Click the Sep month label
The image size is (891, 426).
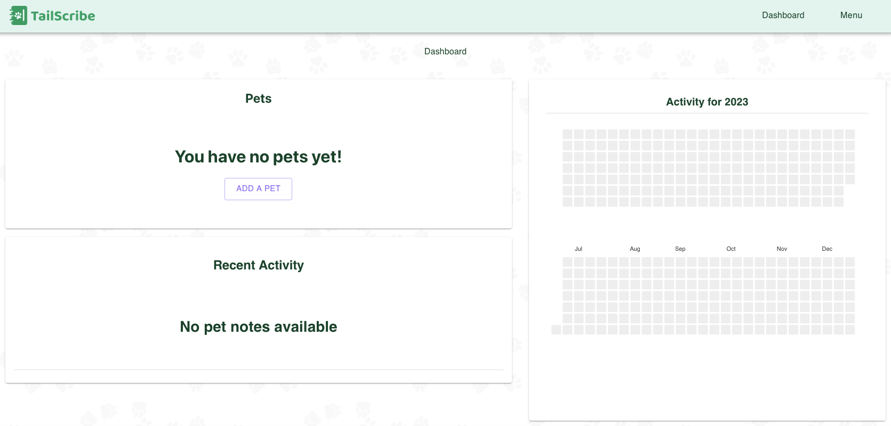[680, 248]
